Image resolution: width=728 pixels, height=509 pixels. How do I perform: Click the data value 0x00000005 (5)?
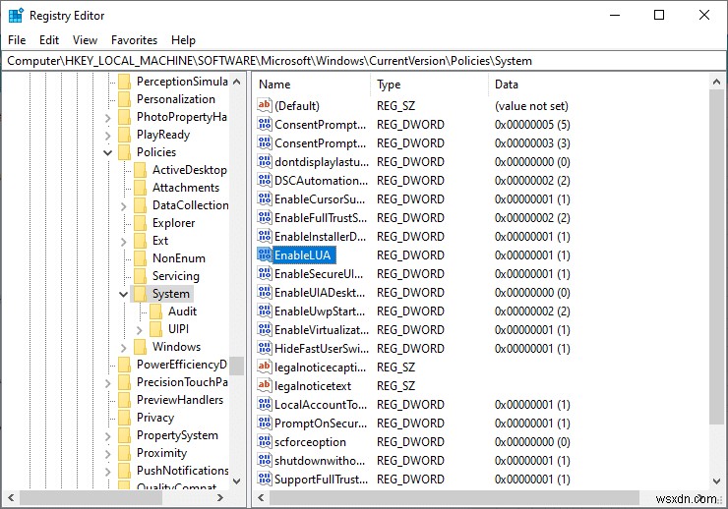point(532,124)
